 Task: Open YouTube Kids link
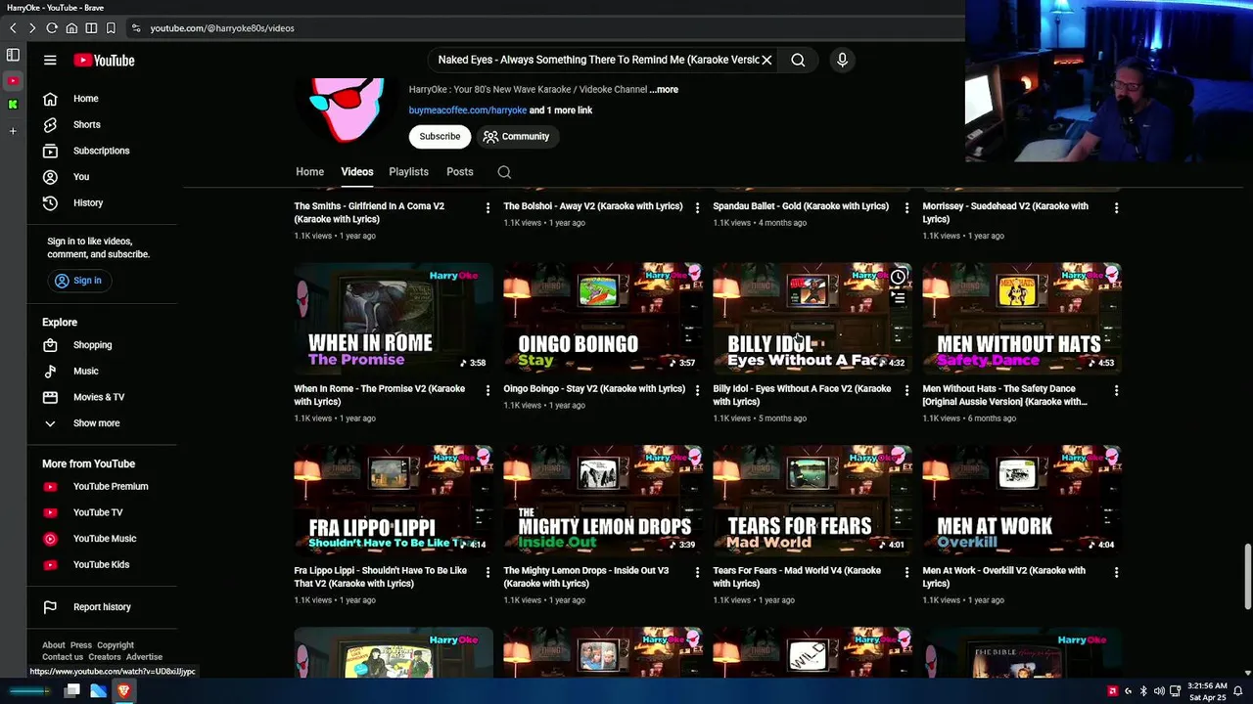(102, 565)
